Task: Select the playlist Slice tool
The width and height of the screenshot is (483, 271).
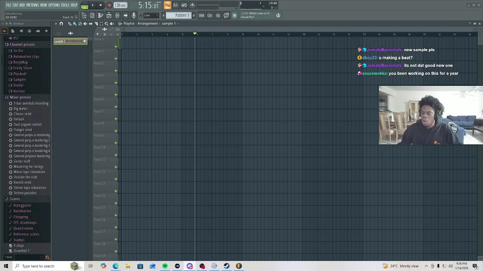Action: point(96,23)
